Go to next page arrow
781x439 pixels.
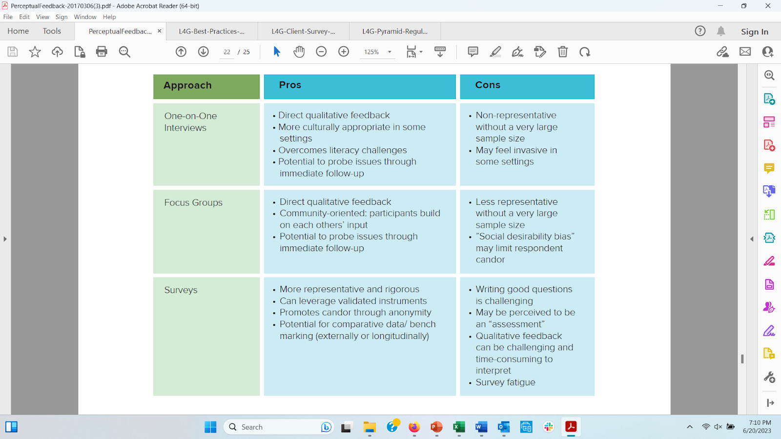pyautogui.click(x=204, y=52)
